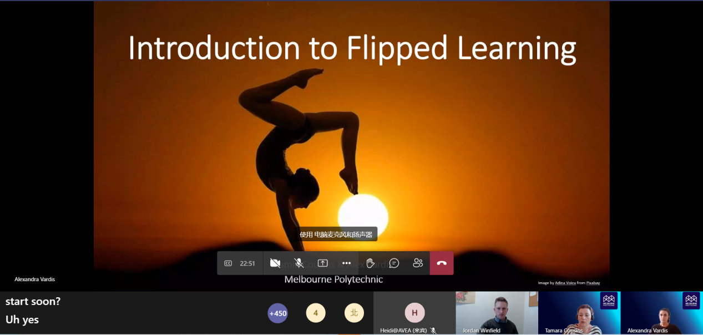Screen dimensions: 703x335
Task: Click the participant avatar labeled 北
Action: point(354,313)
